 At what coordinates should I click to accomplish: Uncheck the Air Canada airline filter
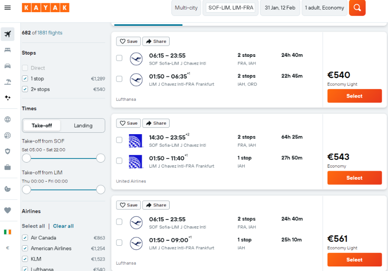(x=25, y=238)
